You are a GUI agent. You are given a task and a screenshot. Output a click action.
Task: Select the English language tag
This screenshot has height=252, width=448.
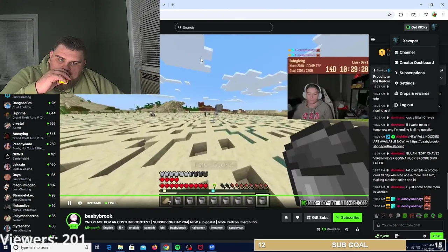(x=108, y=228)
